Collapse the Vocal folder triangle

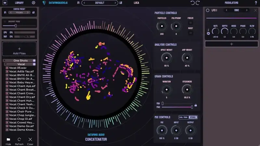pyautogui.click(x=6, y=64)
